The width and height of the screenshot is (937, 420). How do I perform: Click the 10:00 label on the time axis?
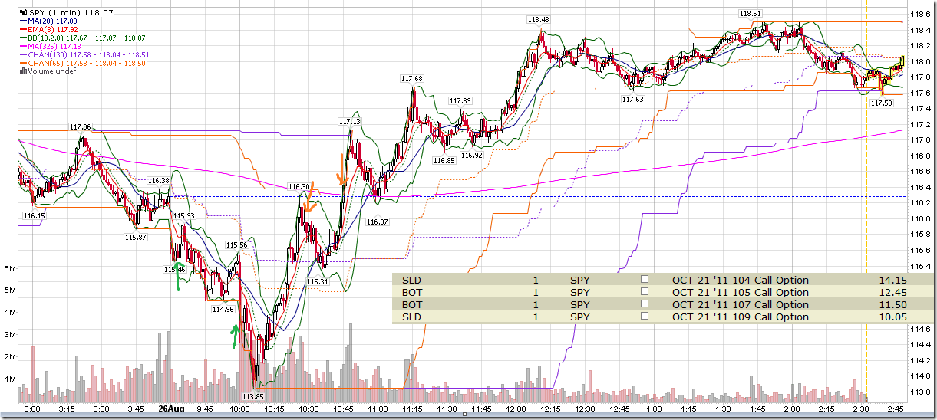pyautogui.click(x=239, y=409)
